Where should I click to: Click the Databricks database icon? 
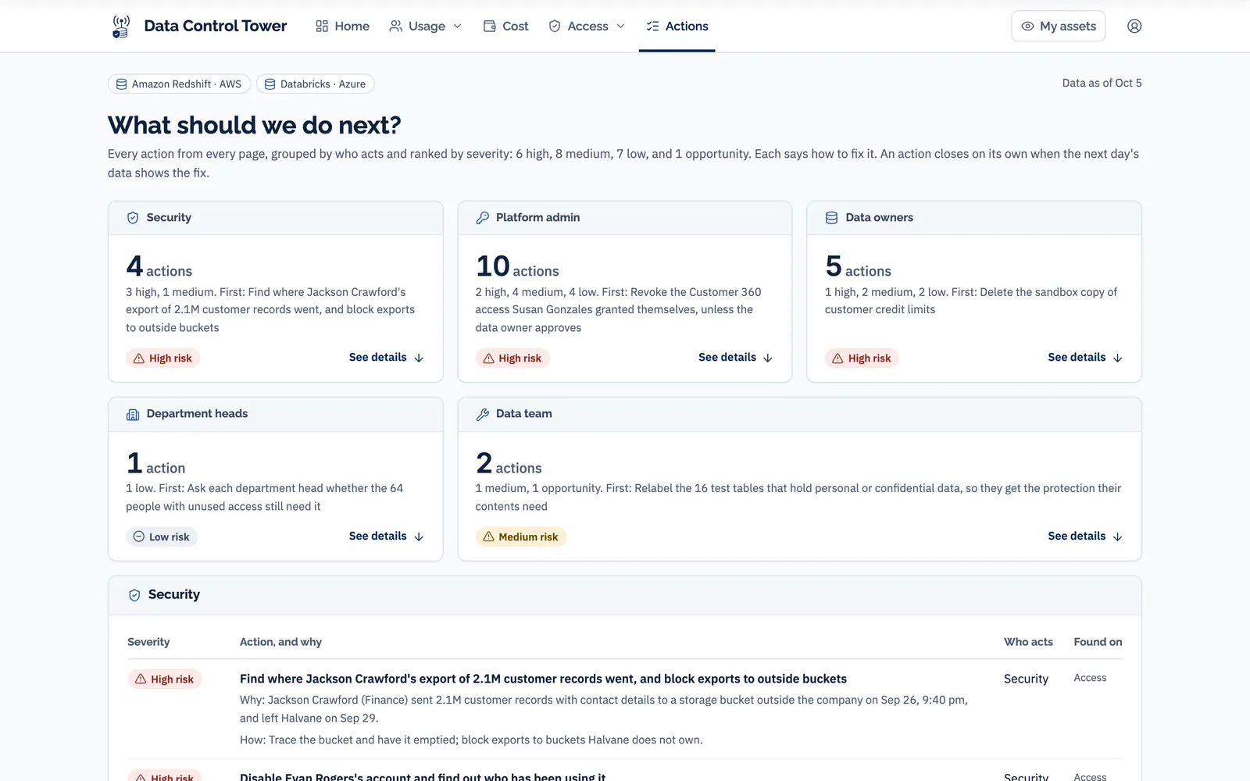tap(270, 84)
